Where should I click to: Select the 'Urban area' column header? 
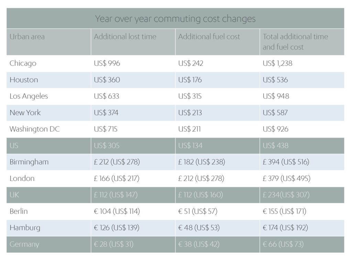[x=27, y=37]
